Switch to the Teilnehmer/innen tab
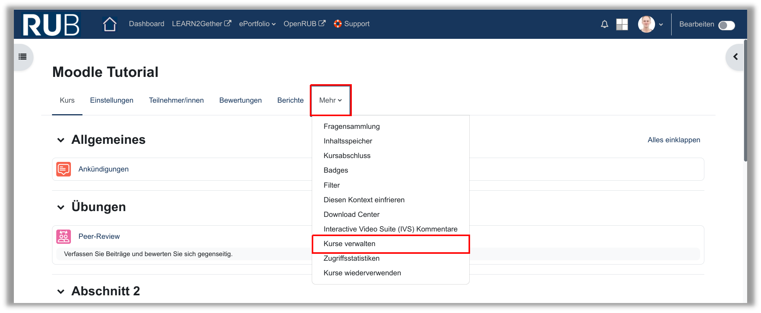This screenshot has width=761, height=313. tap(176, 100)
